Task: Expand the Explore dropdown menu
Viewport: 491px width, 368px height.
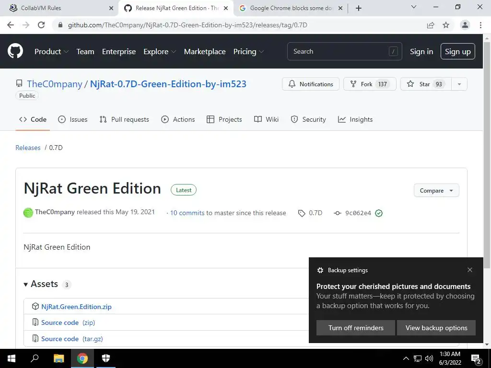Action: point(160,52)
